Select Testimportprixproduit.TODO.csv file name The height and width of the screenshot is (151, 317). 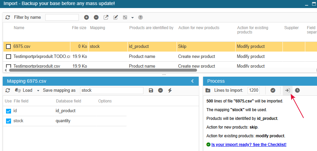pos(41,57)
